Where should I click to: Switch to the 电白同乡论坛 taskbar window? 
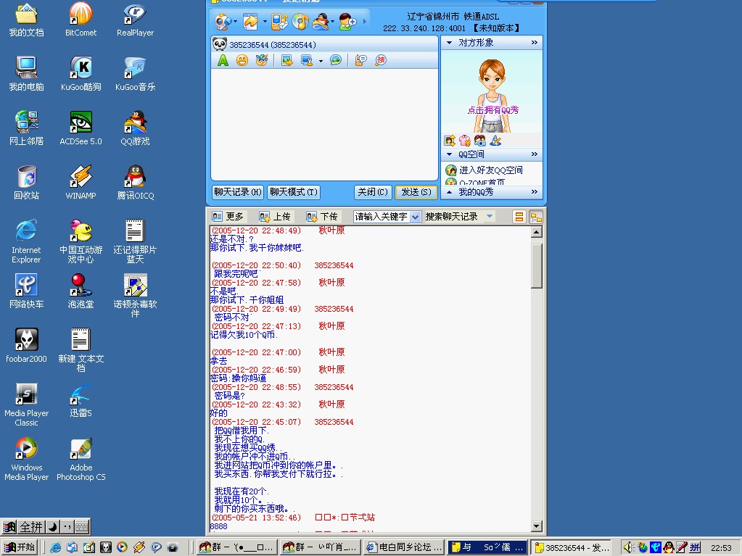click(x=405, y=547)
